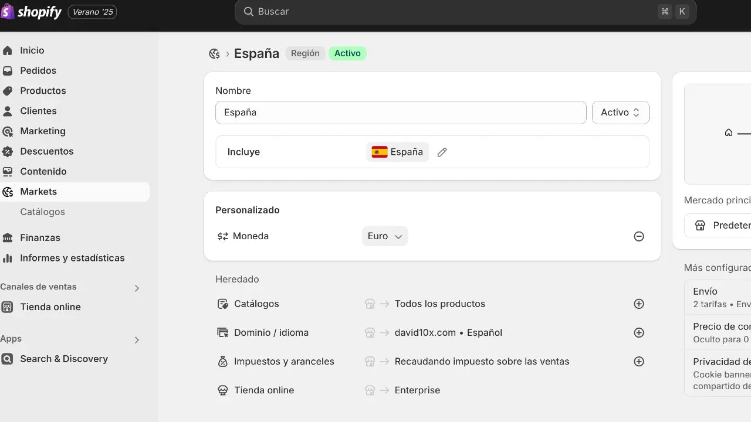Add a Dominio / idioma override with plus icon
The width and height of the screenshot is (751, 422).
click(639, 332)
